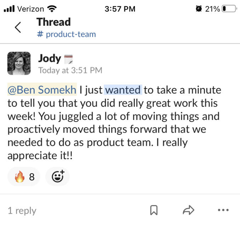The height and width of the screenshot is (225, 240).
Task: Tap the "1 reply" label
Action: (x=22, y=211)
